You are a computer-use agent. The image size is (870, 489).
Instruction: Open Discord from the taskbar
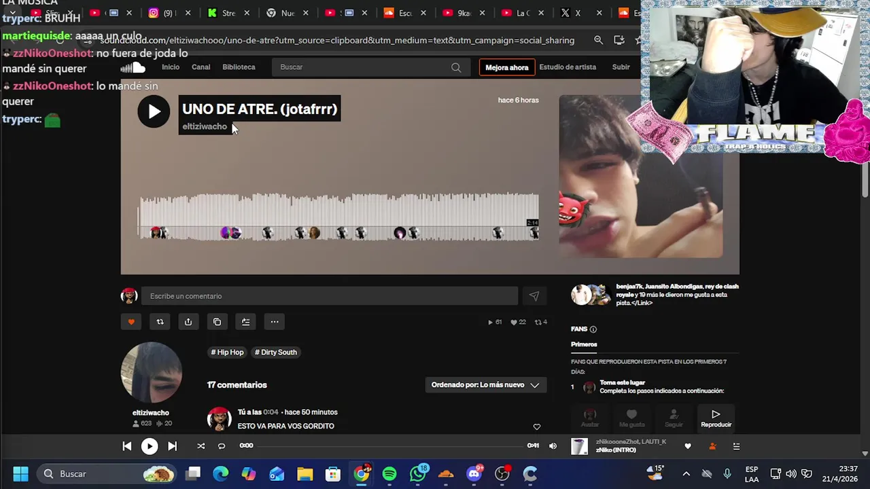(474, 473)
